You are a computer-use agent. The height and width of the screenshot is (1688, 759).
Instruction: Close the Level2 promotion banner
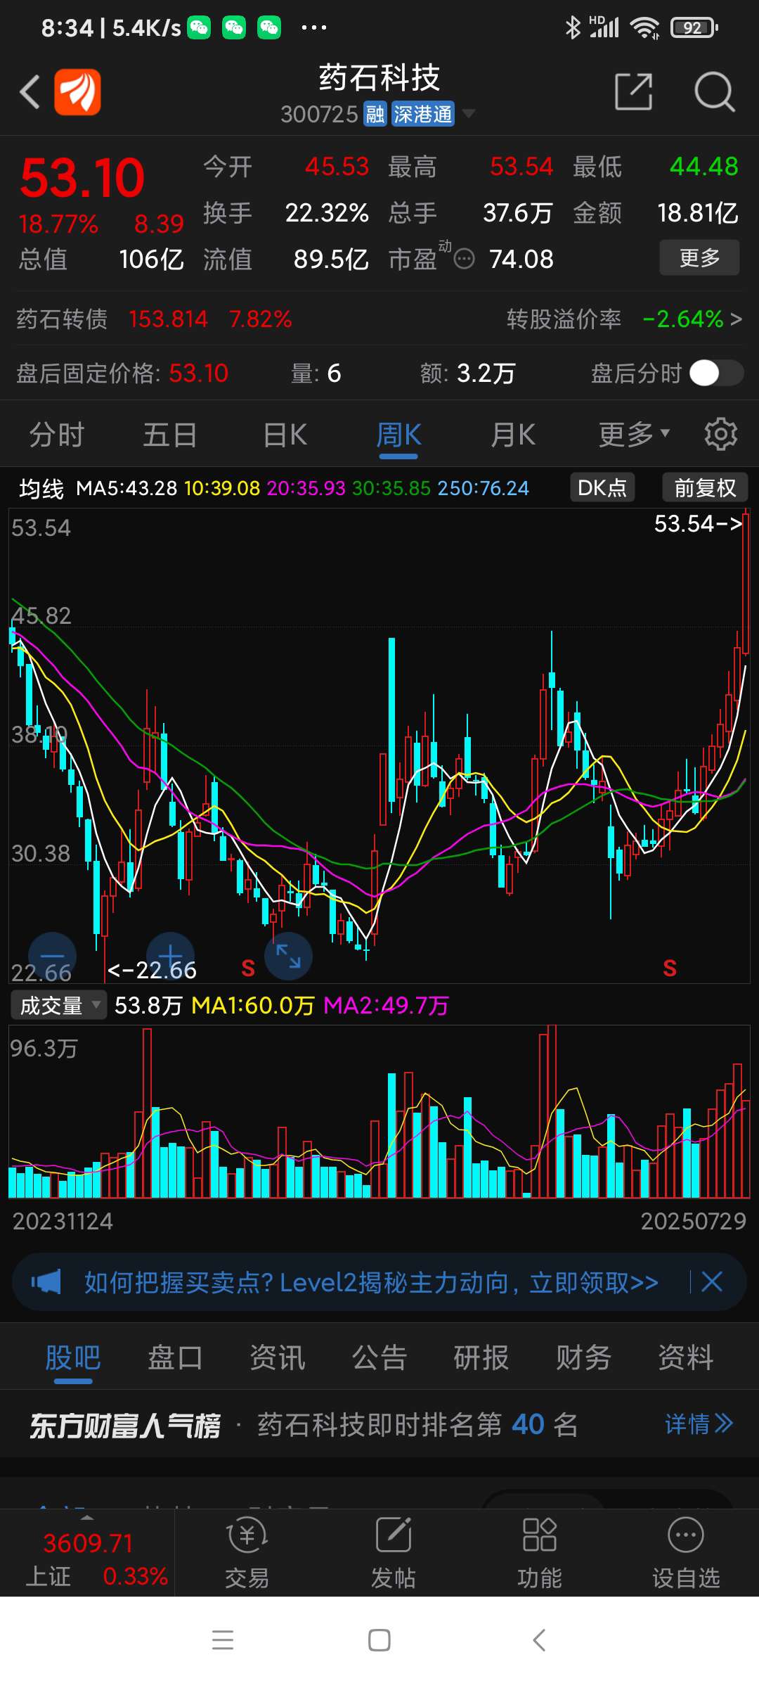pos(712,1281)
